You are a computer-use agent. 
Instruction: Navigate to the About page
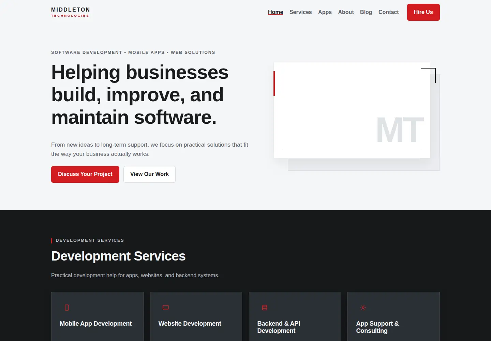coord(346,12)
